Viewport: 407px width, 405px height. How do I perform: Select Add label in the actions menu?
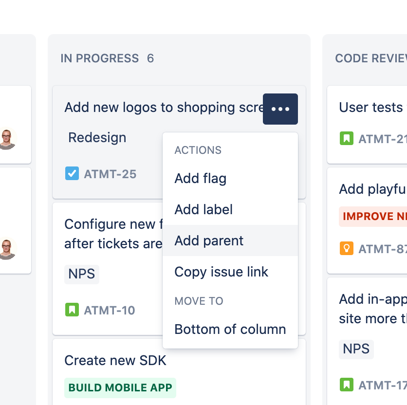tap(203, 210)
